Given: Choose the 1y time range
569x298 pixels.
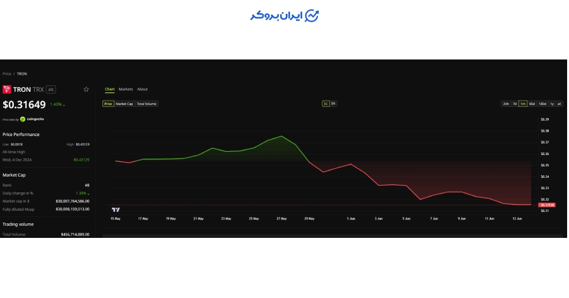Looking at the screenshot, I should pos(552,104).
